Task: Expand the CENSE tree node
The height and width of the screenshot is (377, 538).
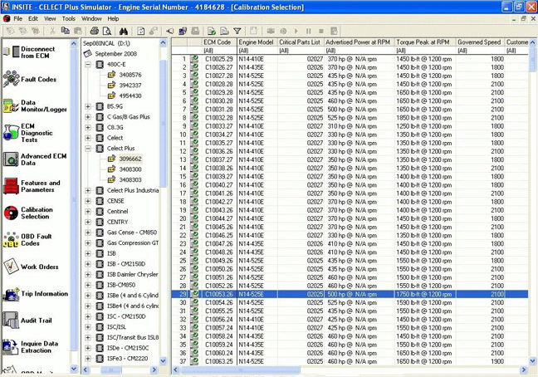Action: 88,201
